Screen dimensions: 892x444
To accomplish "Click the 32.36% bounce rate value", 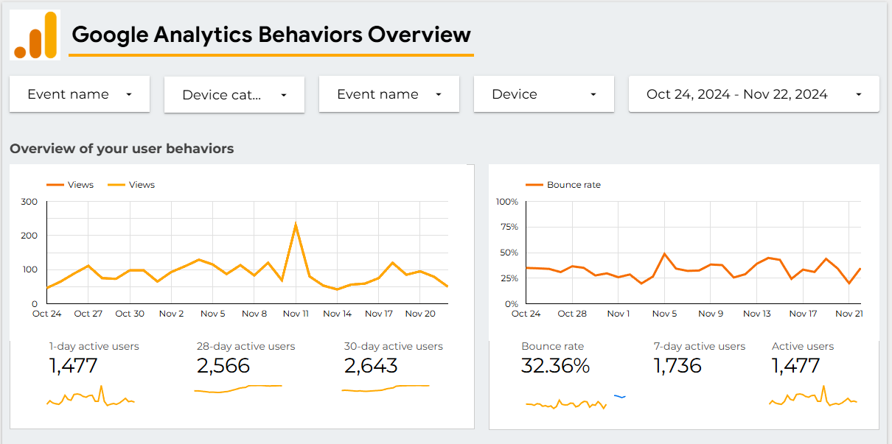I will (x=556, y=366).
